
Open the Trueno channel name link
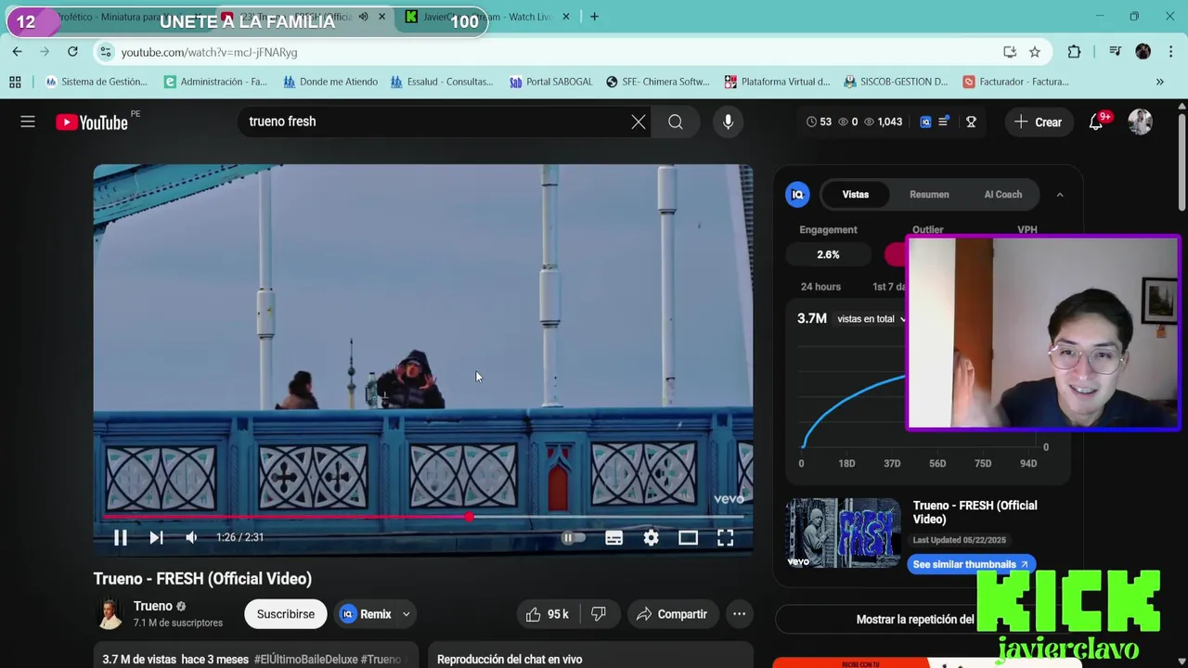click(153, 606)
